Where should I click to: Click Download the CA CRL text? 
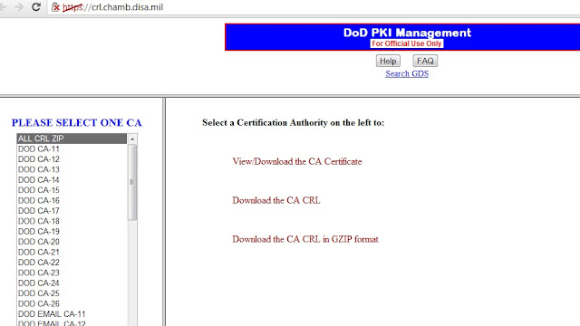[x=275, y=200]
